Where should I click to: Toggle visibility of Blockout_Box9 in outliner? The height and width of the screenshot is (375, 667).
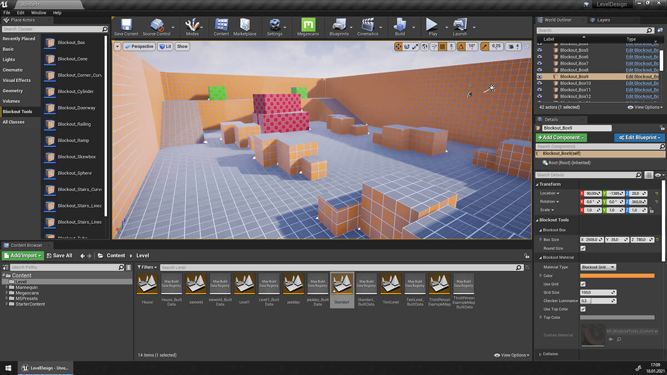pos(540,77)
